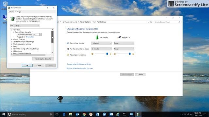Click the volume icon in system tray
The image size is (209, 117).
point(191,114)
